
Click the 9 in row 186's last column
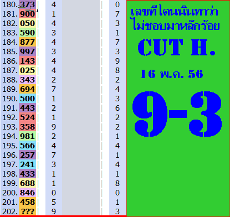tap(117, 61)
